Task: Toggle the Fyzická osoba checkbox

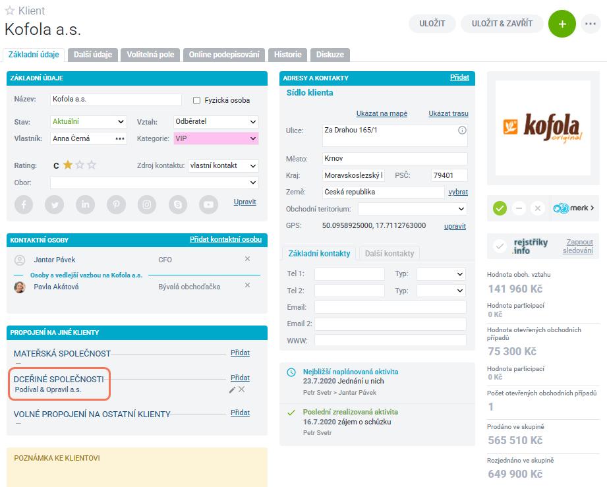Action: coord(196,101)
